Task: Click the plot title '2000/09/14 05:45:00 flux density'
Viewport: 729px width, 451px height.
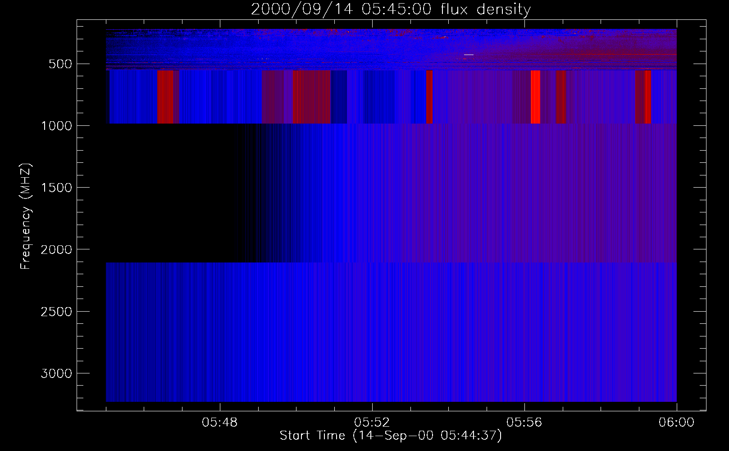Action: [x=391, y=9]
